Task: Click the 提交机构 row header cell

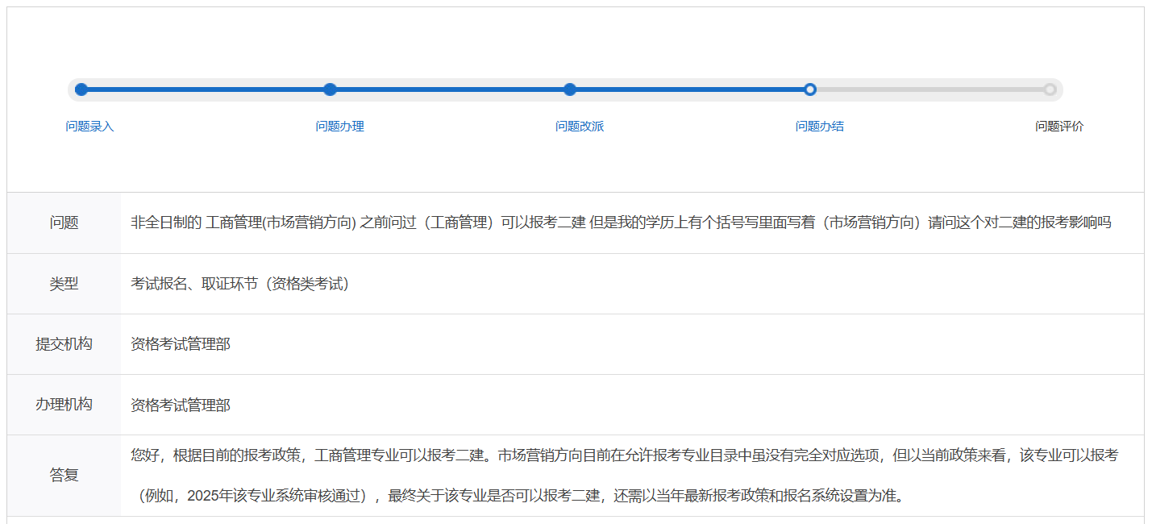Action: coord(64,344)
